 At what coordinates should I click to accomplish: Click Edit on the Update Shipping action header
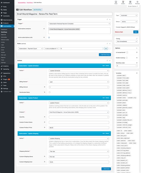click(x=104, y=133)
